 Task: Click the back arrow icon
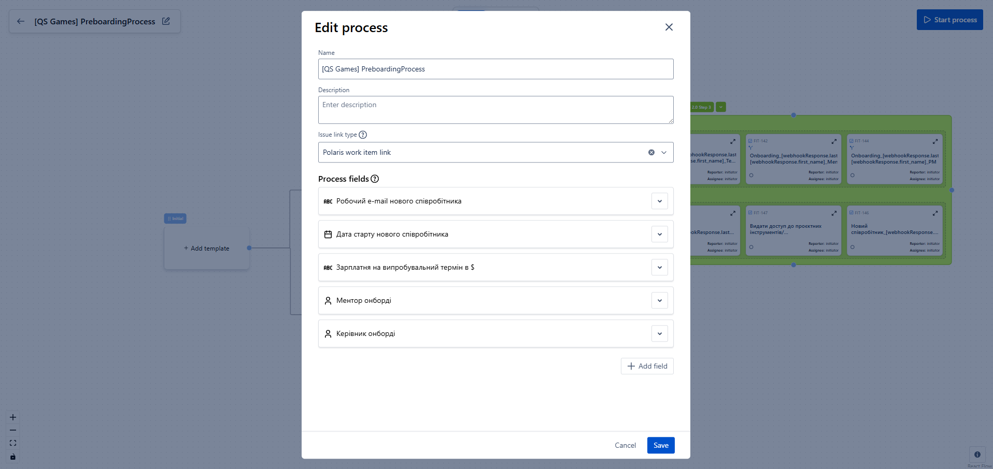[21, 21]
